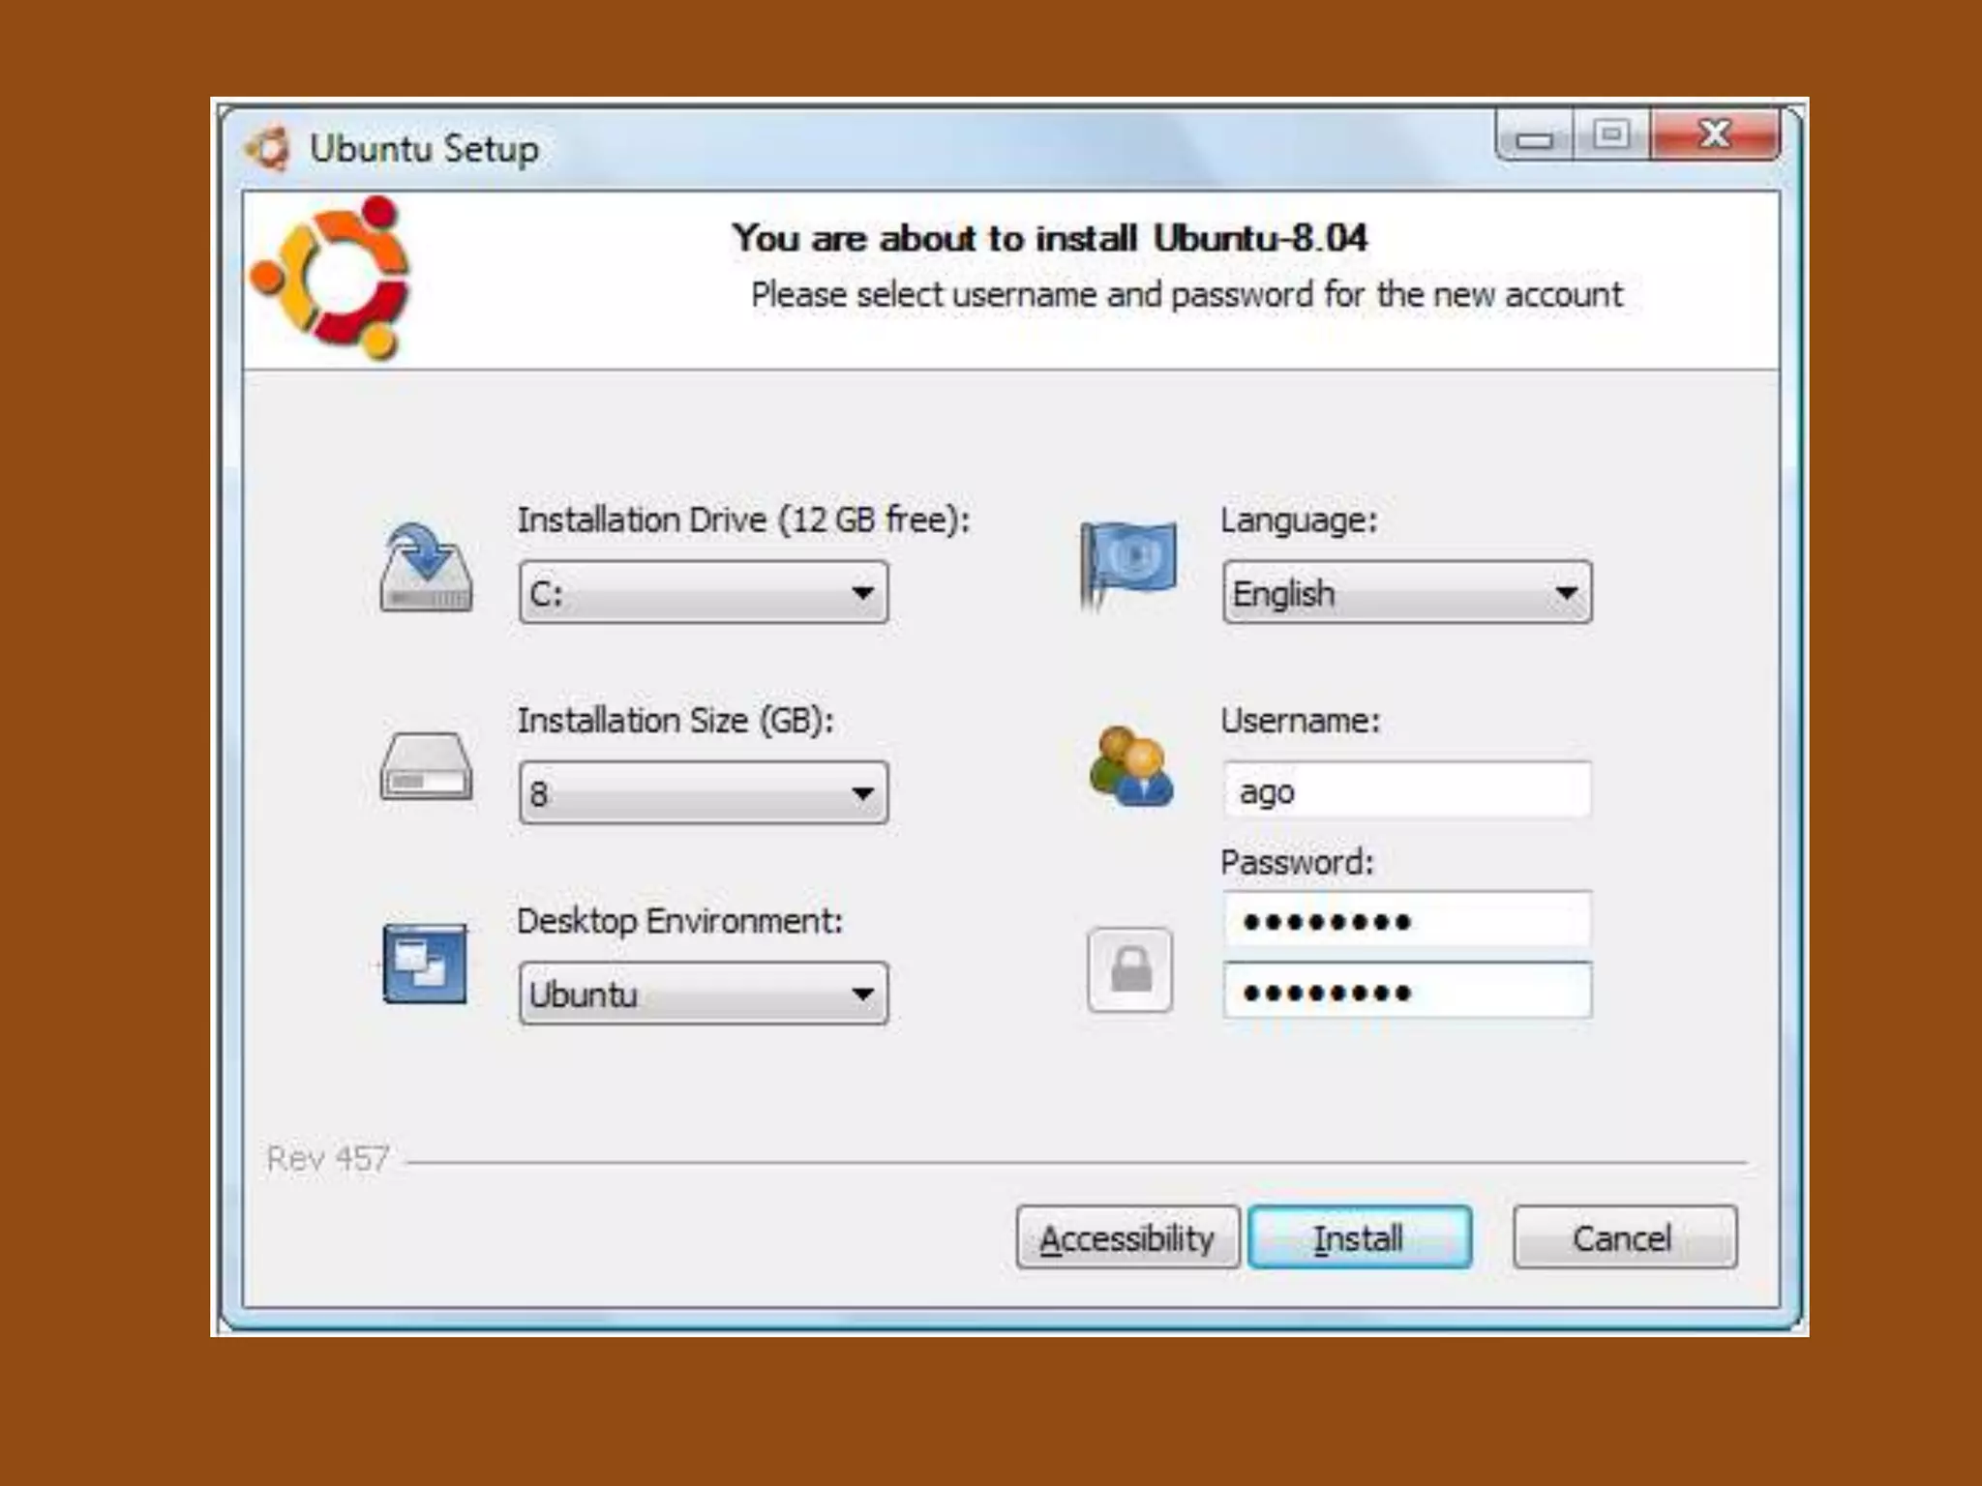Click the Cancel button
The width and height of the screenshot is (1982, 1486).
(1624, 1237)
